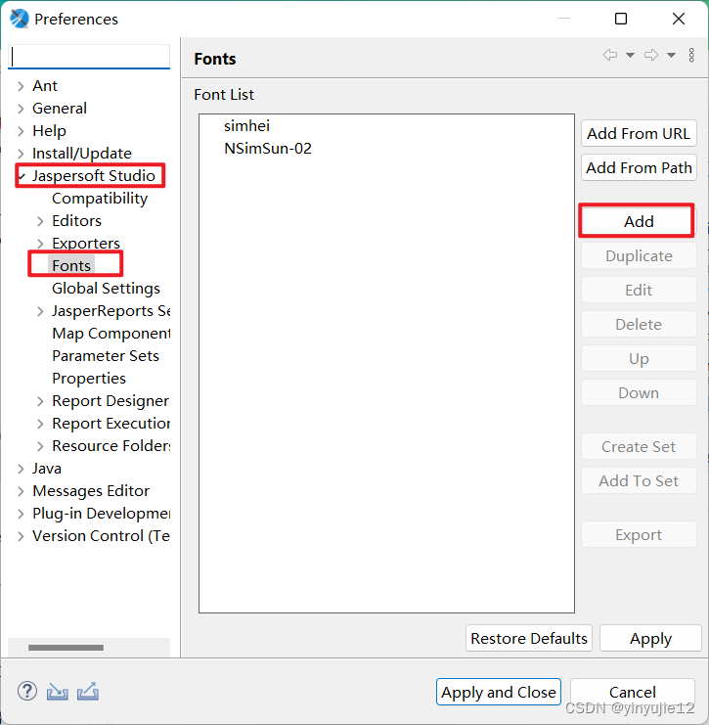The height and width of the screenshot is (725, 709).
Task: Open the back history dropdown arrow
Action: [630, 56]
